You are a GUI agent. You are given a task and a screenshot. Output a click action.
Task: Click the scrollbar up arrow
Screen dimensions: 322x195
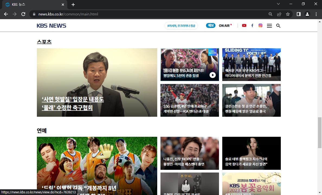(x=320, y=21)
